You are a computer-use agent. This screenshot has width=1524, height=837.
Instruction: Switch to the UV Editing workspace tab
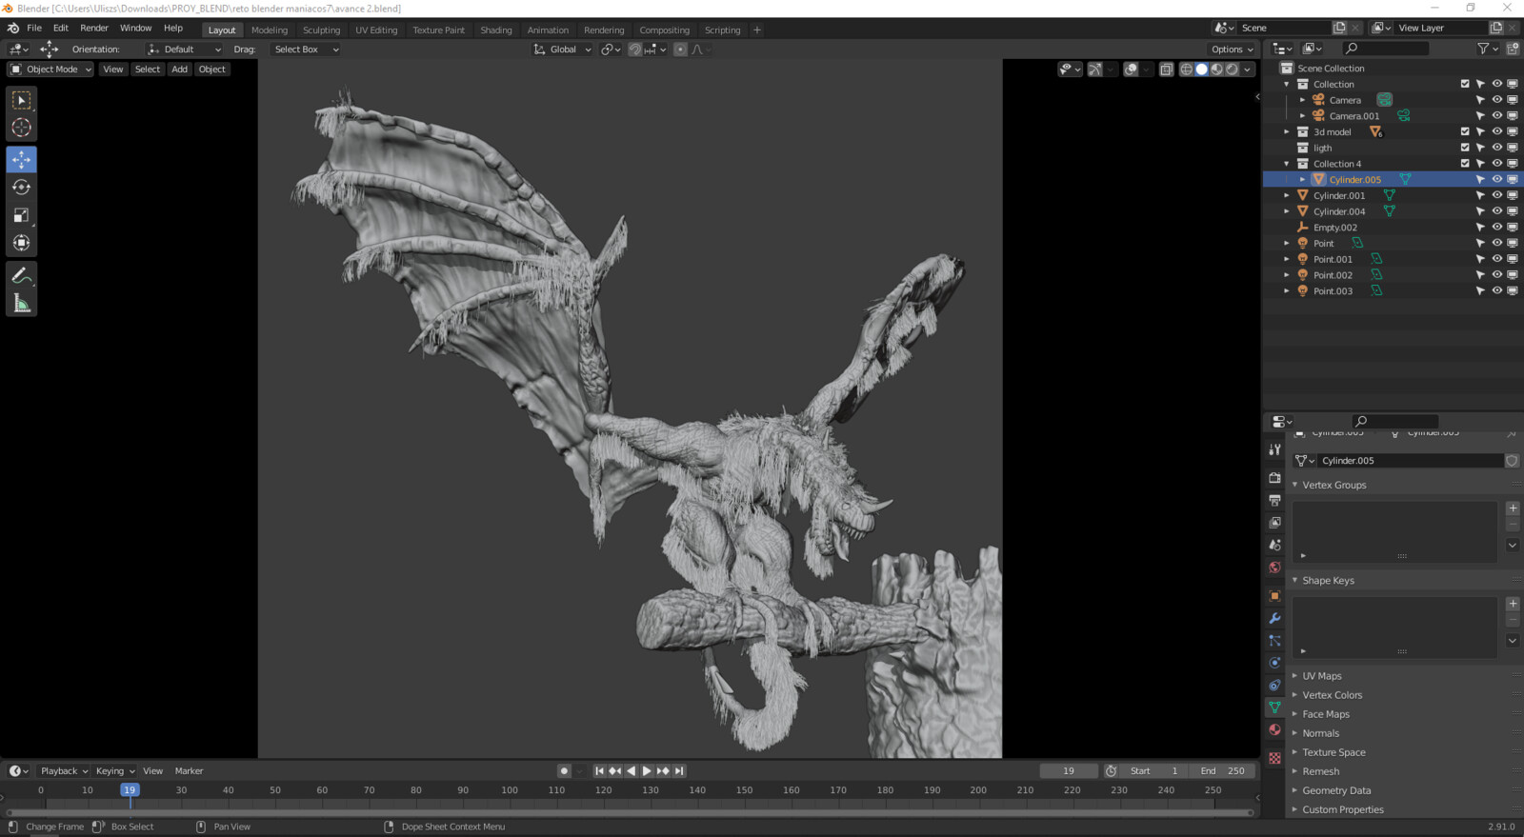(376, 30)
